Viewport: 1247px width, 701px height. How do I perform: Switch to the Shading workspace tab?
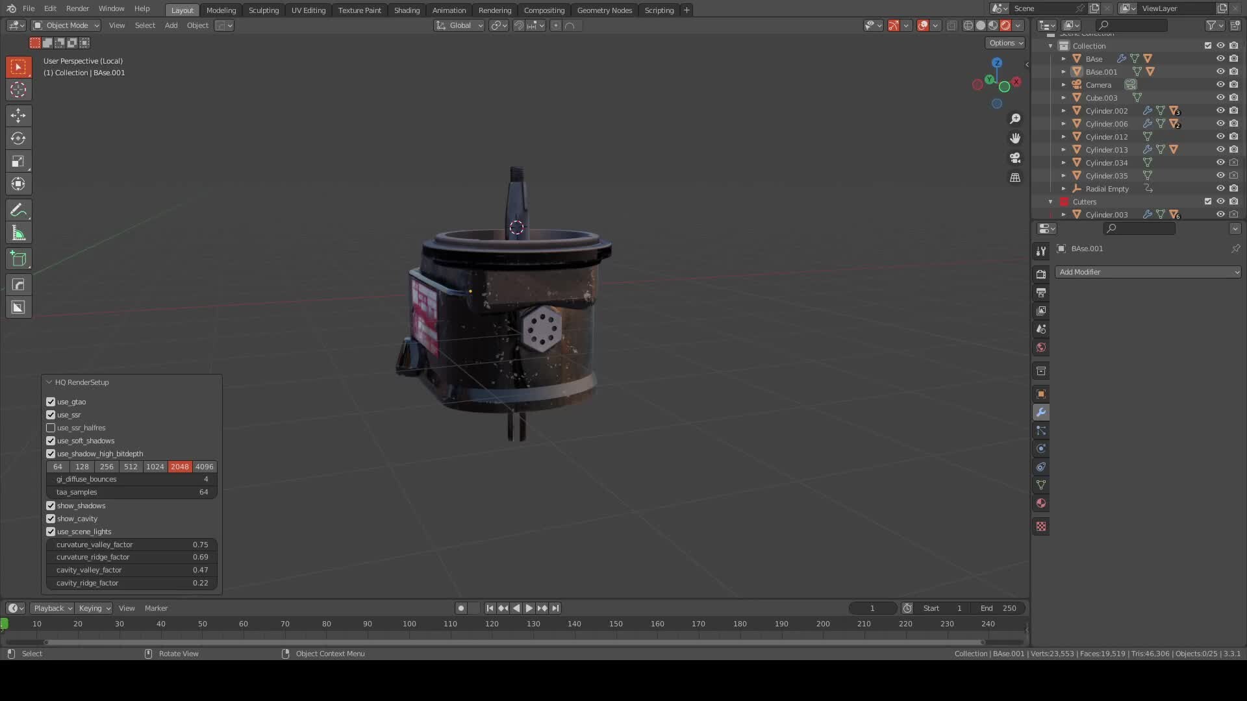coord(407,10)
